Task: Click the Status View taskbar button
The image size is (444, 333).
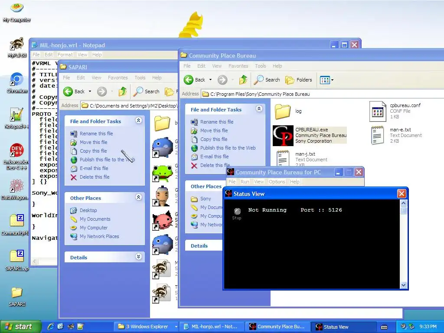Action: [344, 326]
